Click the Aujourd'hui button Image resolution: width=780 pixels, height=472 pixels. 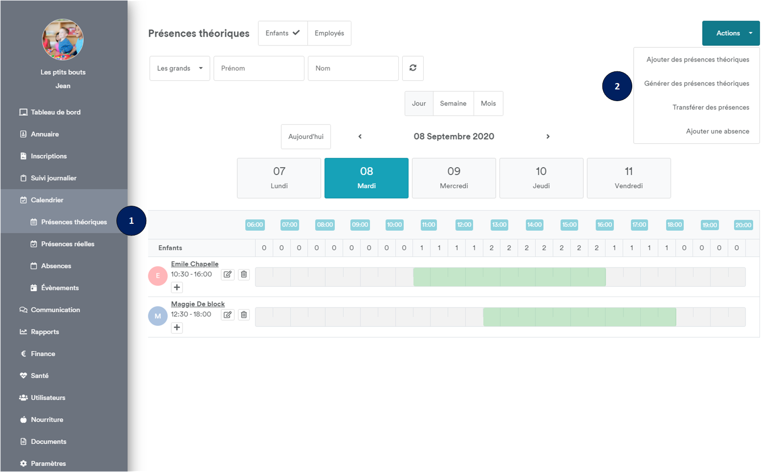click(305, 137)
